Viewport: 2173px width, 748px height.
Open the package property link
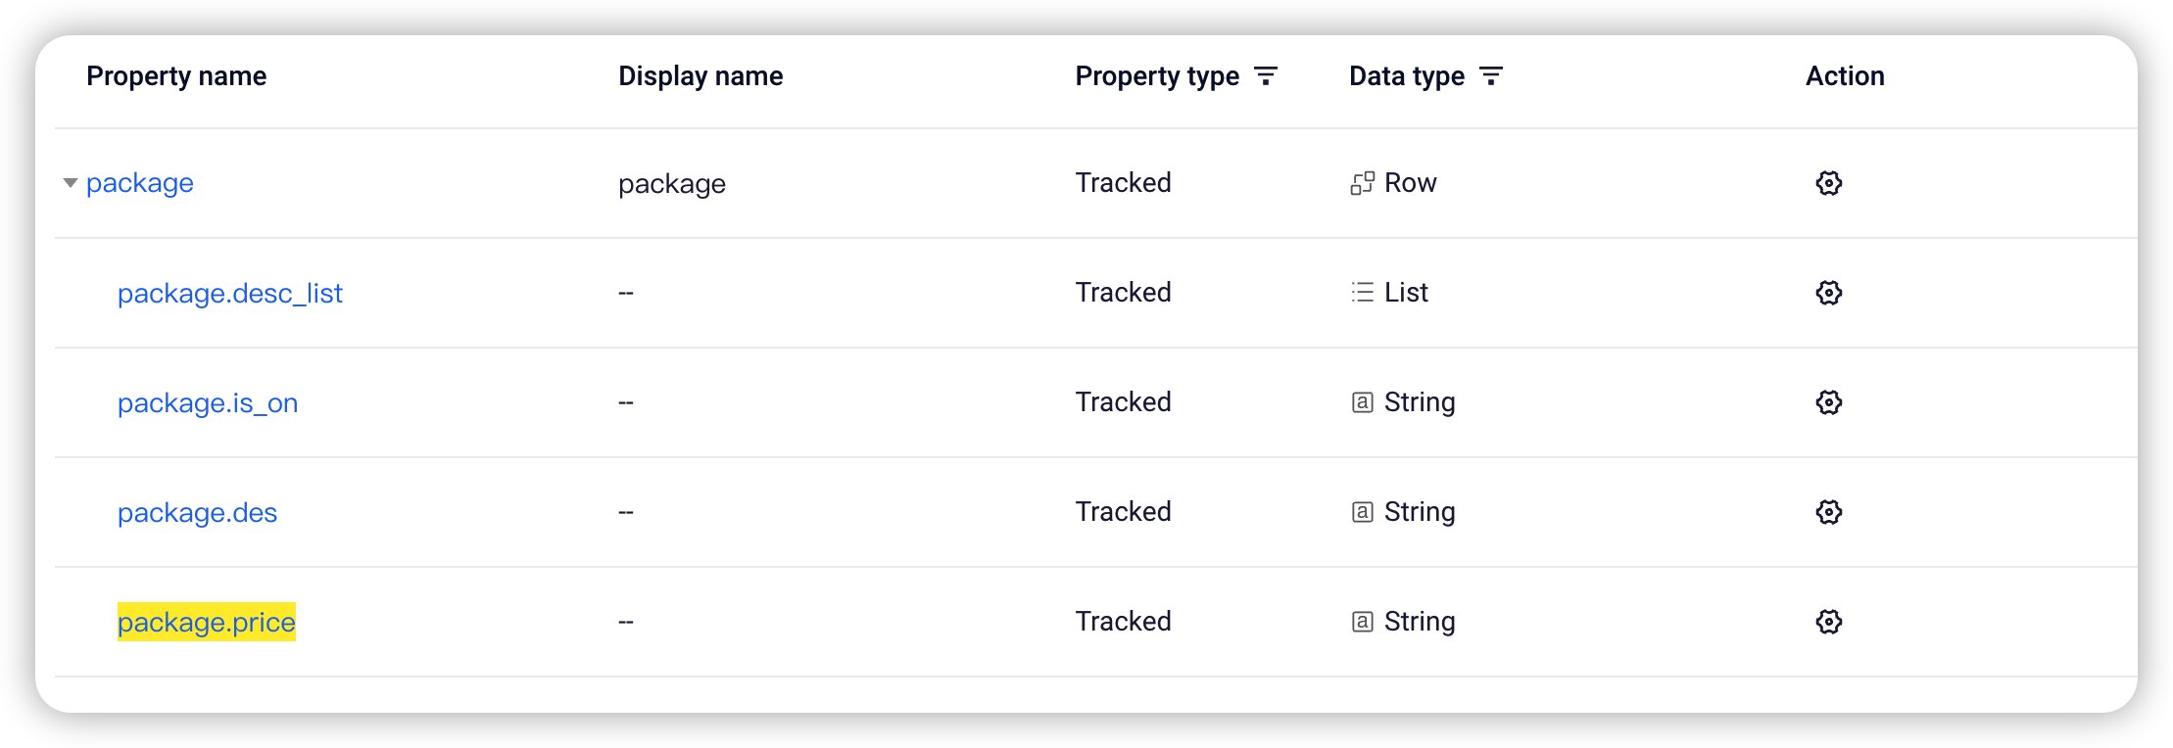click(140, 184)
